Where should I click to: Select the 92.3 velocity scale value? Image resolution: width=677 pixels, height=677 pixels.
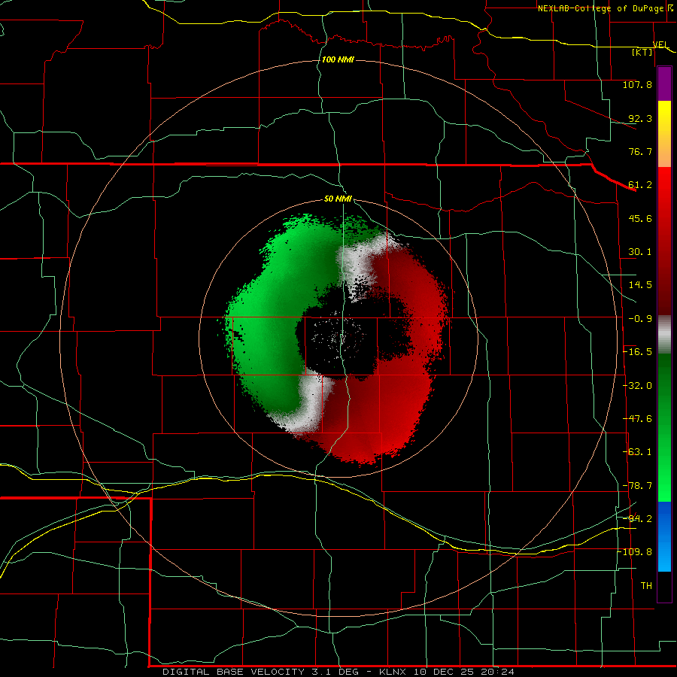point(640,118)
